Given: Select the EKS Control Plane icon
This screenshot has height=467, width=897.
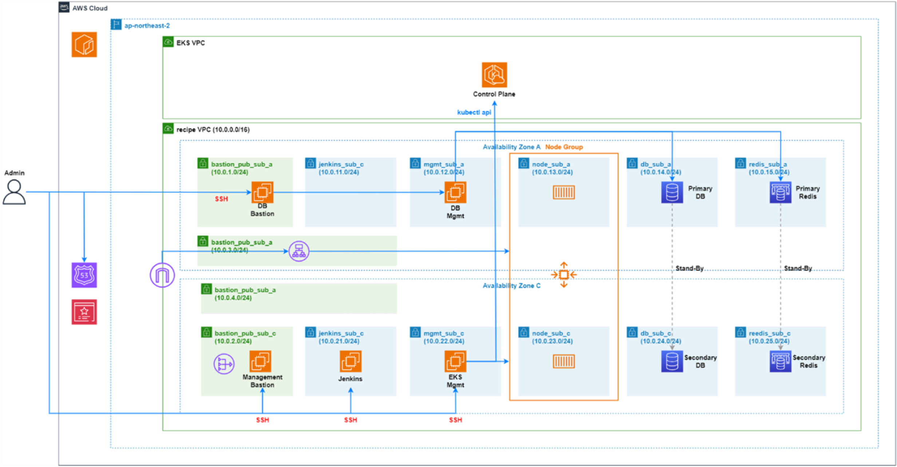Looking at the screenshot, I should (x=494, y=75).
